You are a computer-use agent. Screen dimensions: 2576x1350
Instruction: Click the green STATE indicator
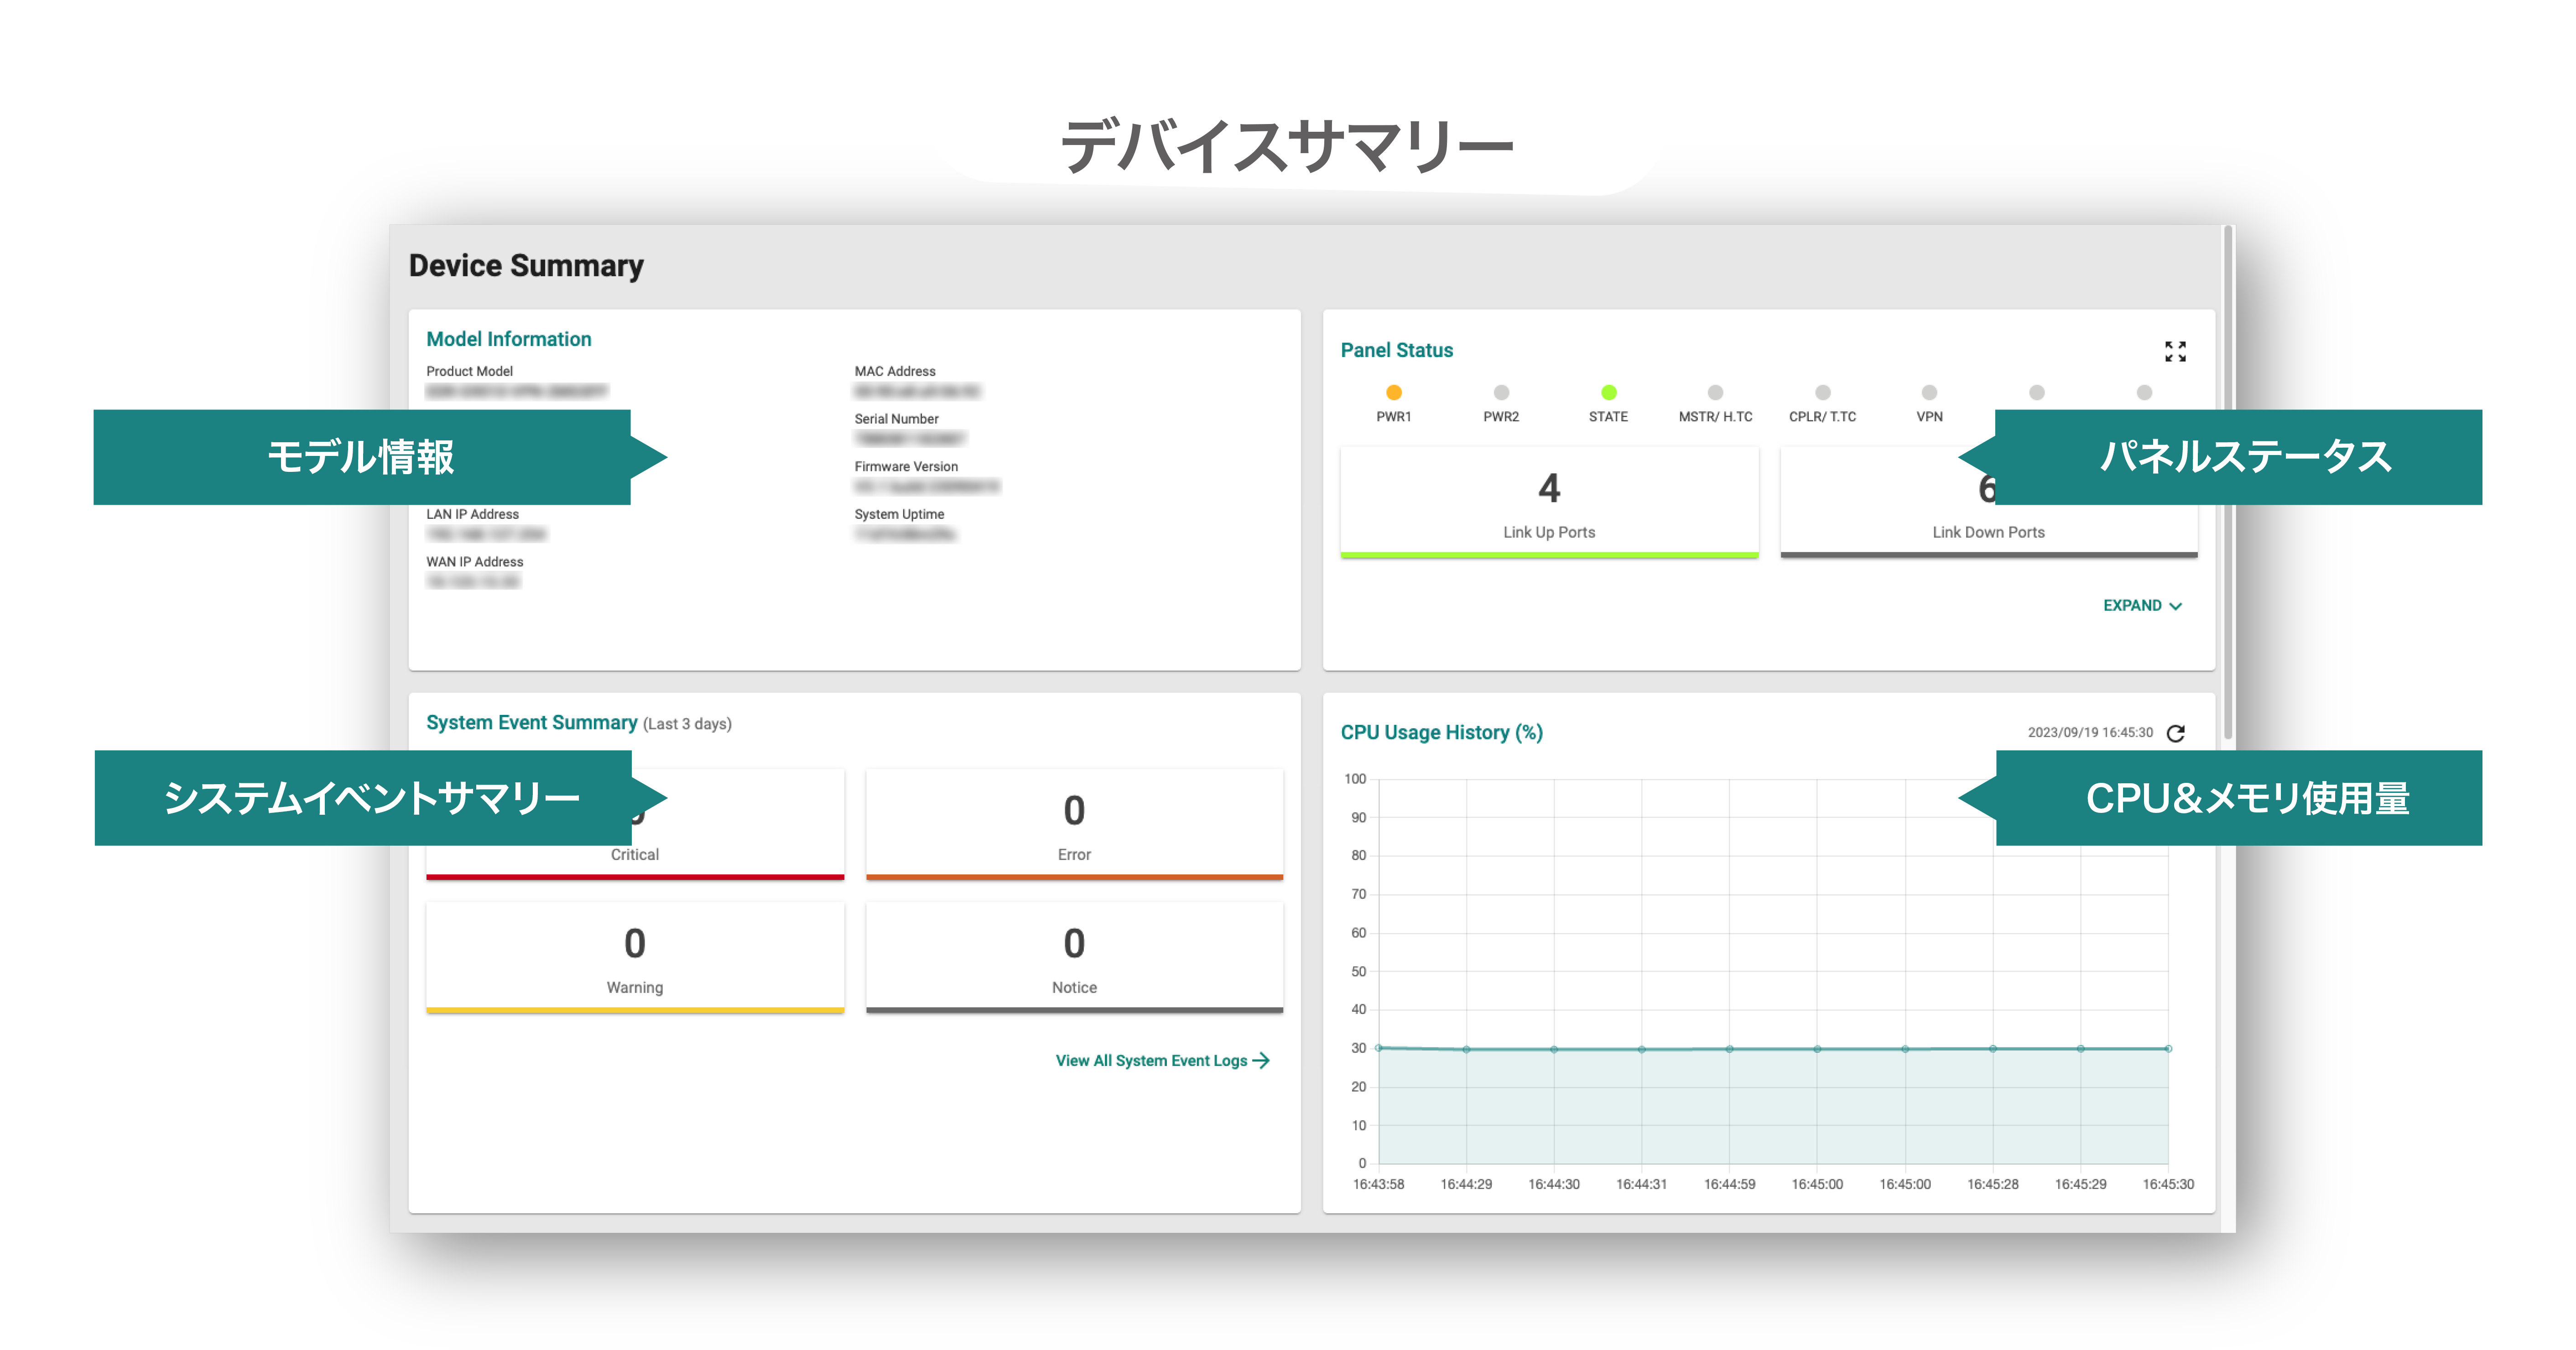1608,393
